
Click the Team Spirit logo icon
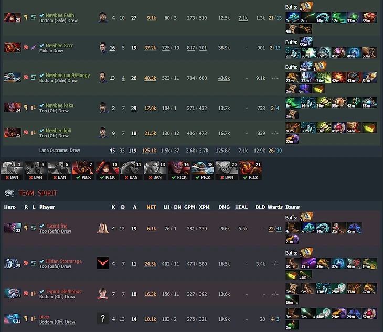[9, 193]
